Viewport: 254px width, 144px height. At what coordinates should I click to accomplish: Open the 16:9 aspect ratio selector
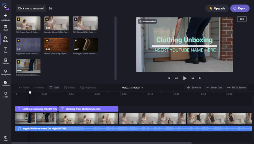point(242,19)
